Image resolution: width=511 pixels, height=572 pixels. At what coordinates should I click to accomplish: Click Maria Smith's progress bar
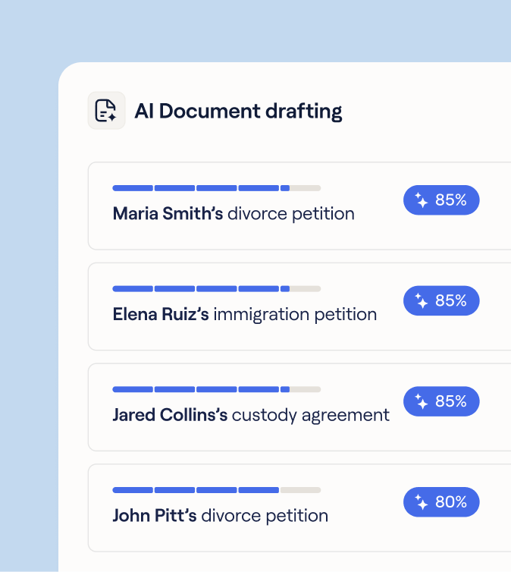point(216,188)
